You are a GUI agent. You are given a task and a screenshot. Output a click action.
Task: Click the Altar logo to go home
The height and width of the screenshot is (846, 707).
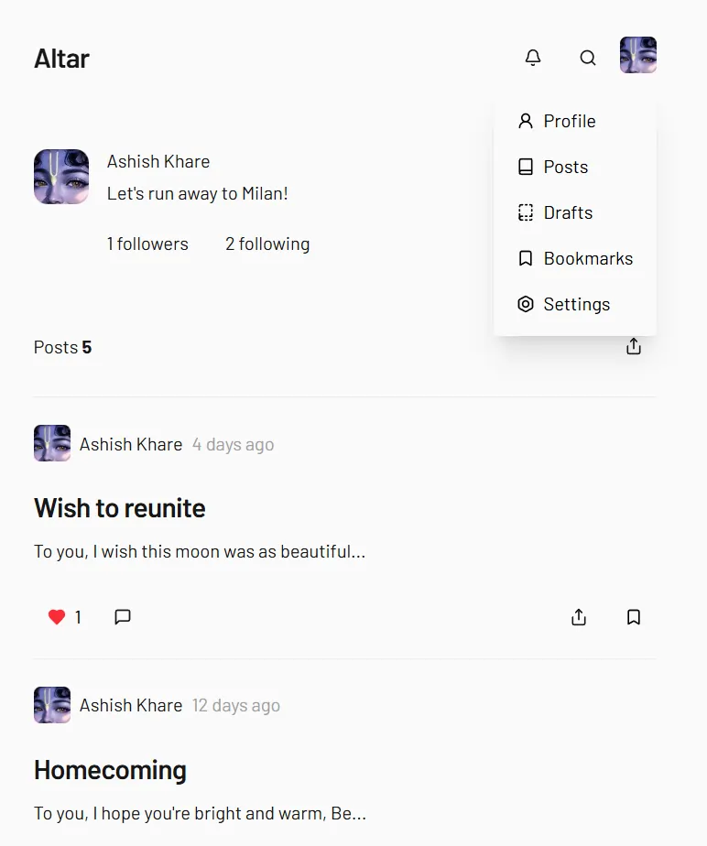point(61,59)
